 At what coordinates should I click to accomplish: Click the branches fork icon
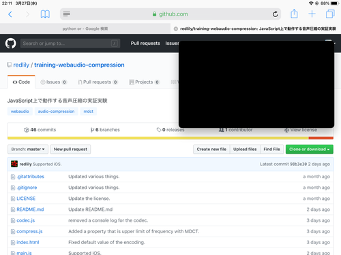(x=92, y=130)
